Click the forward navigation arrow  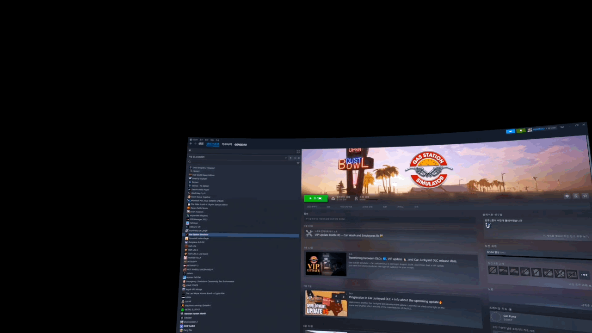tap(195, 144)
